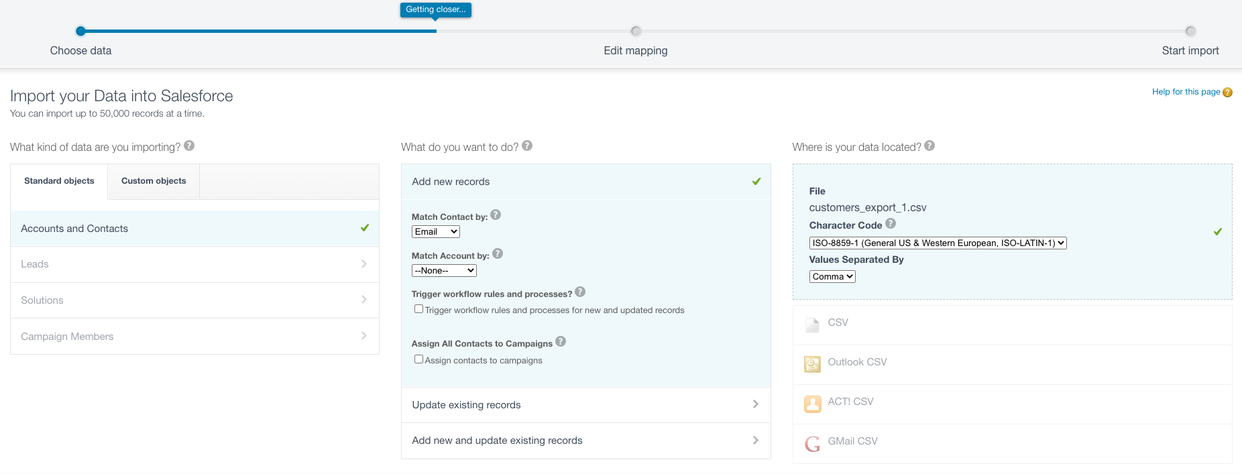This screenshot has height=474, width=1242.
Task: Switch to the Custom objects tab
Action: click(x=154, y=181)
